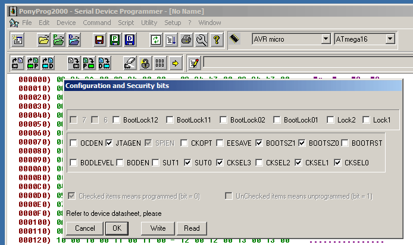This screenshot has width=413, height=245.
Task: Click the empty toolbar note text field
Action: pos(308,62)
